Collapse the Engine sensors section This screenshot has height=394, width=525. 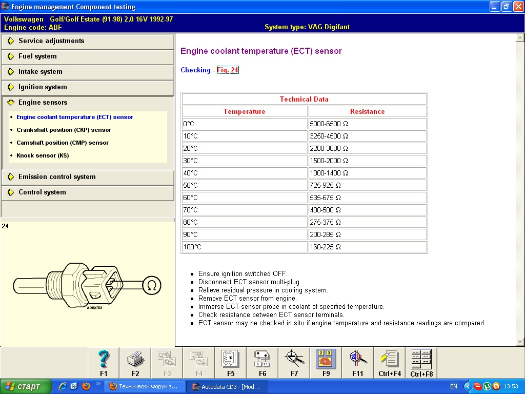point(43,103)
